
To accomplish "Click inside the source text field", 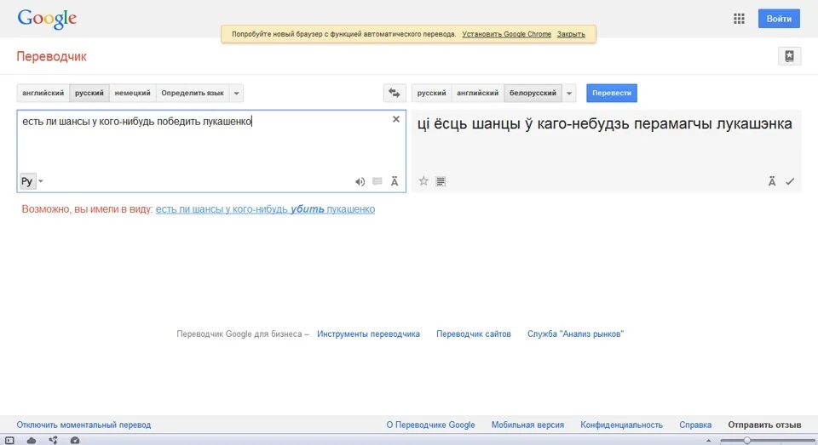I will click(x=211, y=151).
